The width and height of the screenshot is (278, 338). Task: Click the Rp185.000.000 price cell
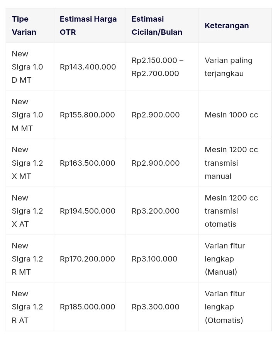coord(87,307)
